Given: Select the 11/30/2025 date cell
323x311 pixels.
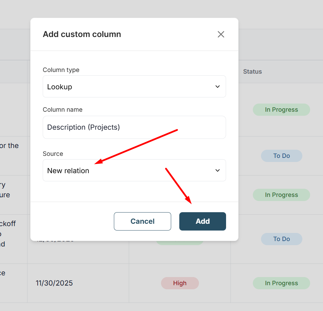Looking at the screenshot, I should tap(54, 283).
